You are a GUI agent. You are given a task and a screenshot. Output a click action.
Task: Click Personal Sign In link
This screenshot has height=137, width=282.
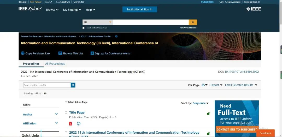(x=252, y=2)
